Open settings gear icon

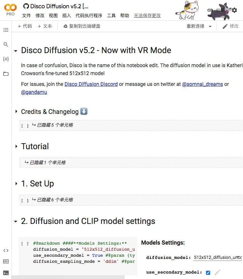(x=234, y=10)
